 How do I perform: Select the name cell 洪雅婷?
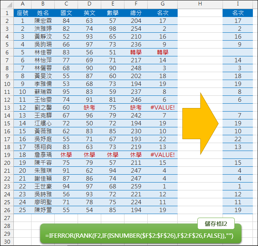tap(43, 29)
